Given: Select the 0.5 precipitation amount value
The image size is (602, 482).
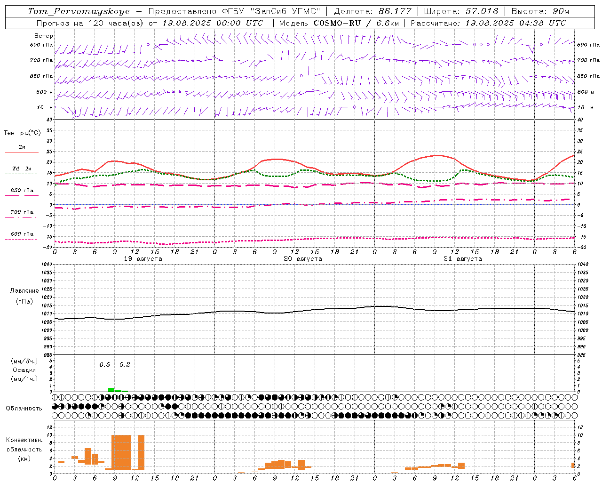Looking at the screenshot, I should pyautogui.click(x=104, y=364).
